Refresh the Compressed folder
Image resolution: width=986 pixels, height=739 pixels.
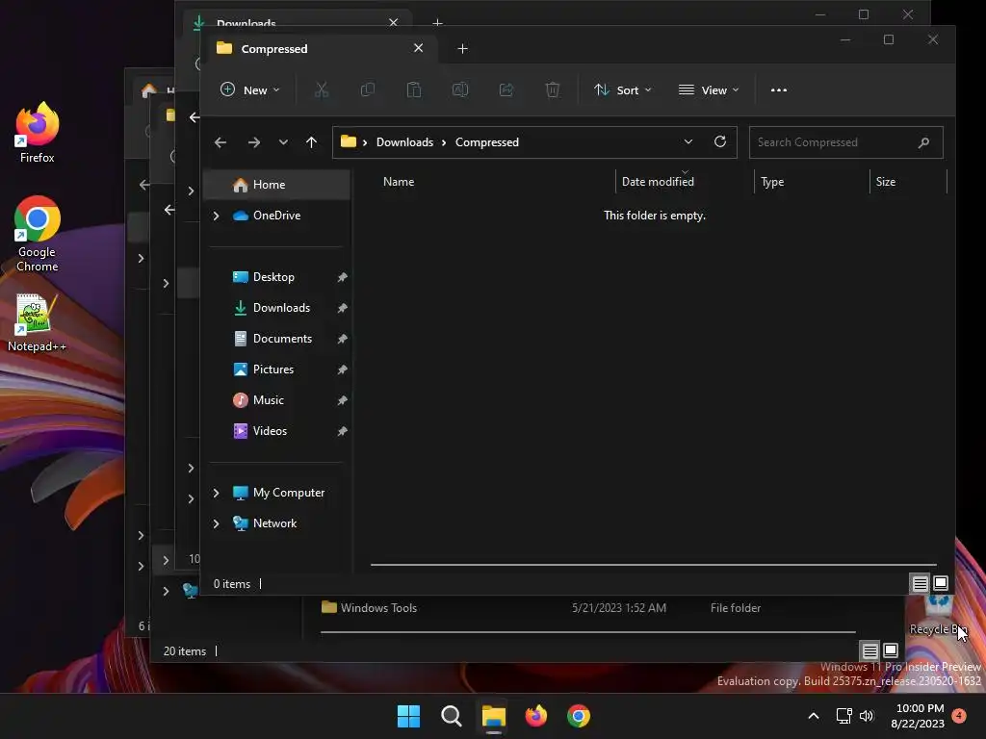pos(720,142)
